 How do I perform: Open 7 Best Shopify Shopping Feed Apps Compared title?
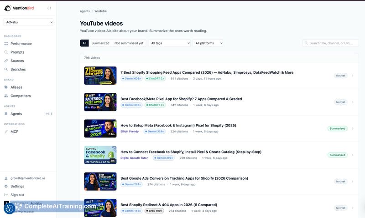click(207, 72)
